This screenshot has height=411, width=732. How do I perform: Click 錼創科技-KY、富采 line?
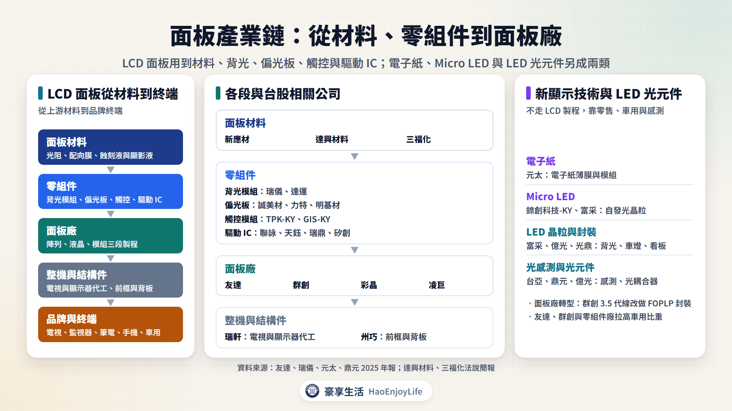[x=586, y=210]
